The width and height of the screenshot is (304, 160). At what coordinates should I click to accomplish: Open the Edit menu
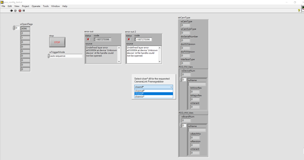pos(10,6)
